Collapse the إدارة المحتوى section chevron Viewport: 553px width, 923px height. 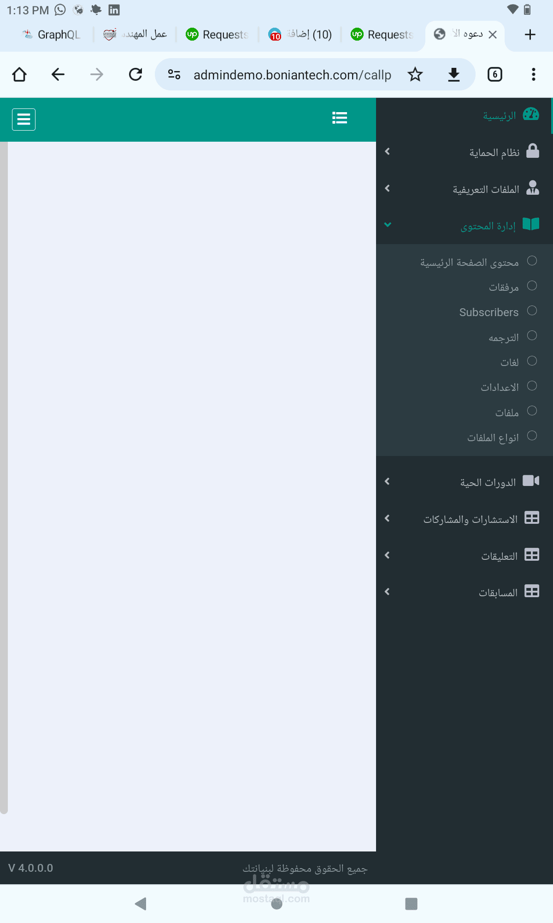tap(388, 225)
